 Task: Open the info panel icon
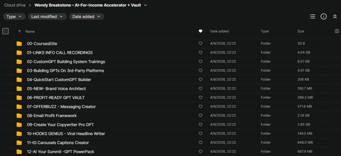323,17
